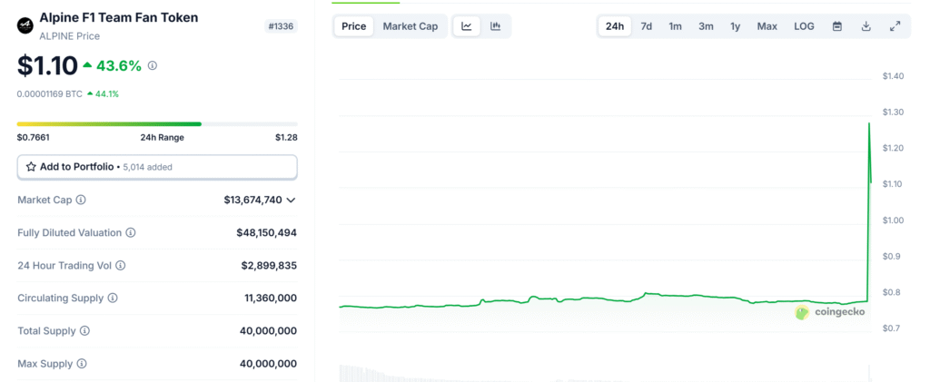Click the Alpine F1 Team logo icon
Viewport: 930px width, 382px height.
click(x=25, y=25)
